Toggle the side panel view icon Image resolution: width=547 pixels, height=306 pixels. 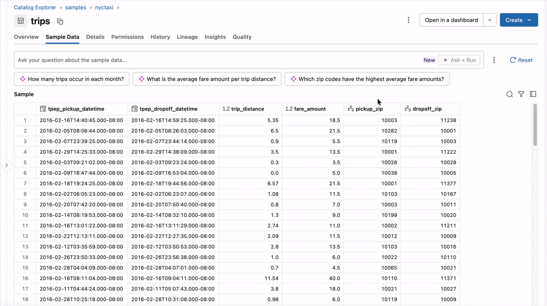(533, 94)
